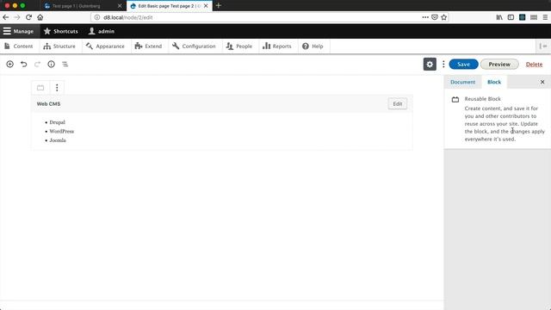Open a new browser tab

218,6
